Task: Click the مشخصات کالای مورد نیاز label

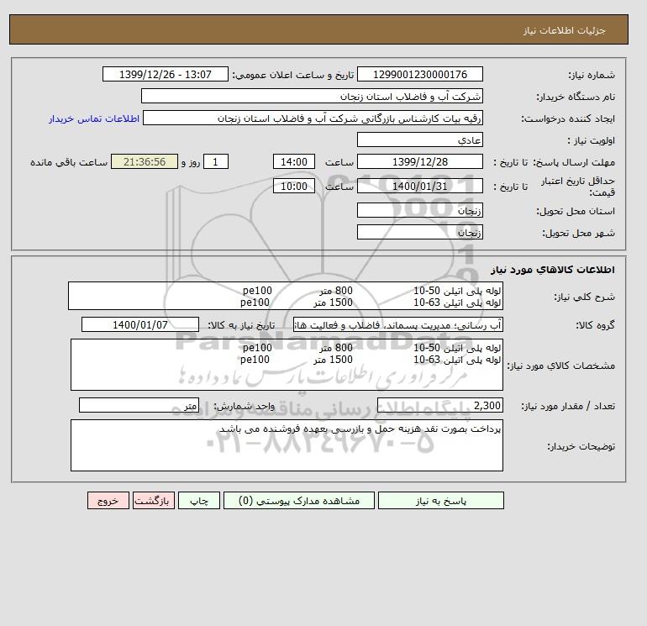Action: pyautogui.click(x=560, y=366)
